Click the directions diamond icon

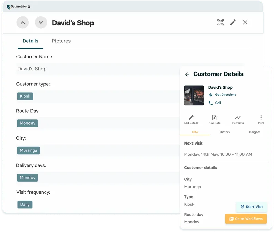pyautogui.click(x=211, y=95)
